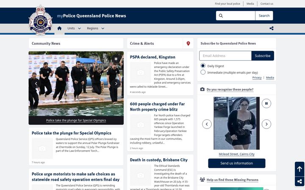
Task: Select the Daily Digest radio option
Action: [x=203, y=66]
